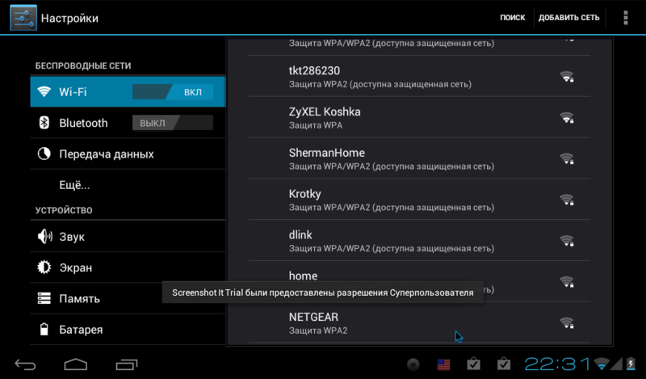
Task: Tap signal icon for tkt286230 network
Action: (567, 77)
